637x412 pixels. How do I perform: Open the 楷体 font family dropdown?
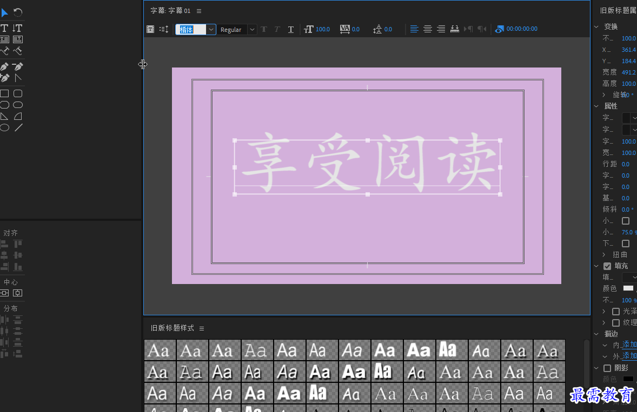coord(211,30)
